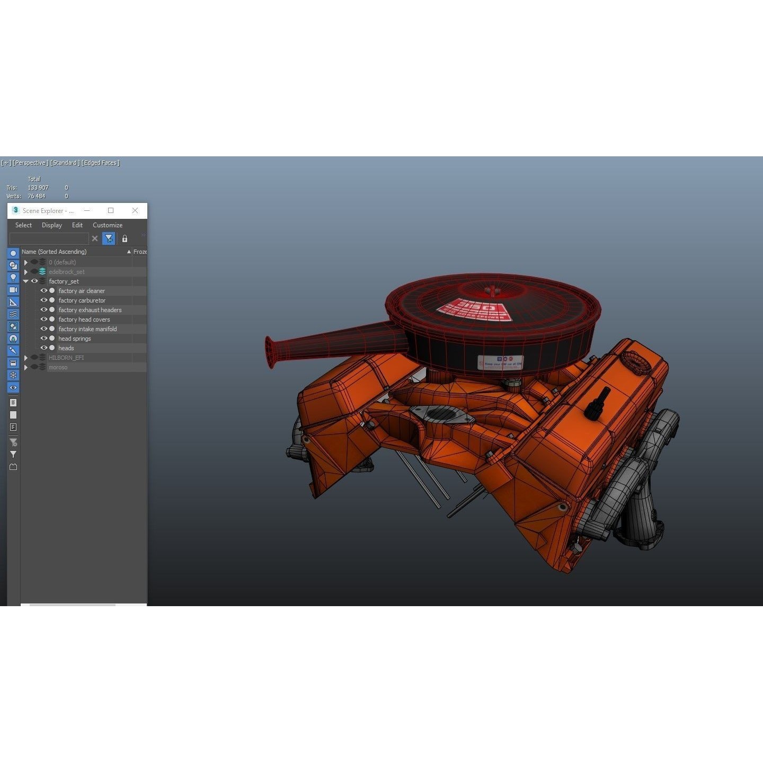Click the lock Scene Explorer padlock icon

(125, 239)
